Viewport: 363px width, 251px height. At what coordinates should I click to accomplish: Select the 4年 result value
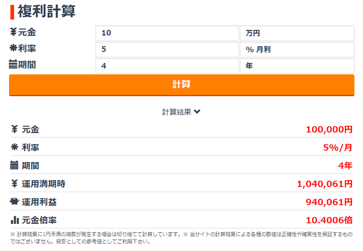(345, 165)
